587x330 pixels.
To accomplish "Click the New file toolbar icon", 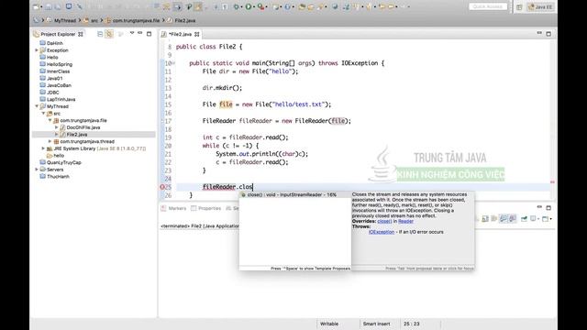I will (36, 6).
